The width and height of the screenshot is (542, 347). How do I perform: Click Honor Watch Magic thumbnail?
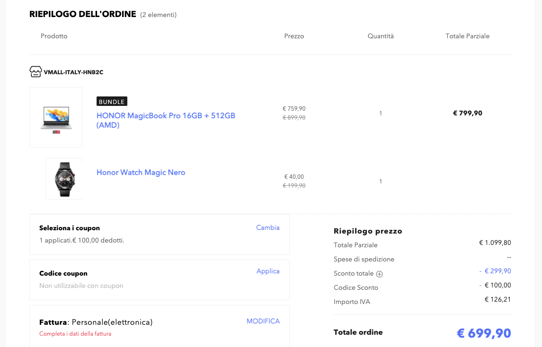point(64,179)
